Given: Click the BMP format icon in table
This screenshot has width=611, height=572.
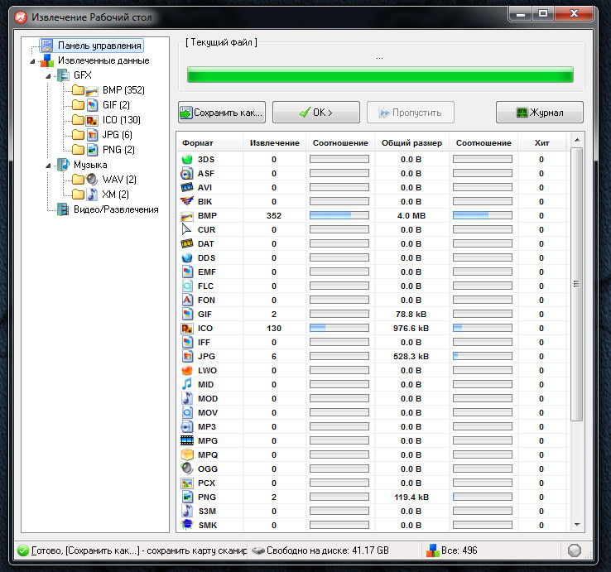Looking at the screenshot, I should point(187,215).
